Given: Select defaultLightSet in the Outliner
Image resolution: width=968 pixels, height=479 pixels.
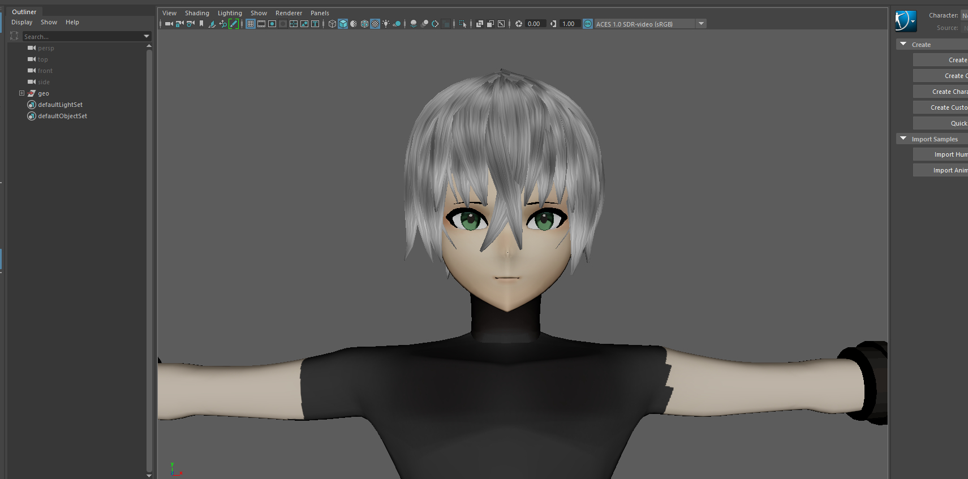Looking at the screenshot, I should pos(60,105).
